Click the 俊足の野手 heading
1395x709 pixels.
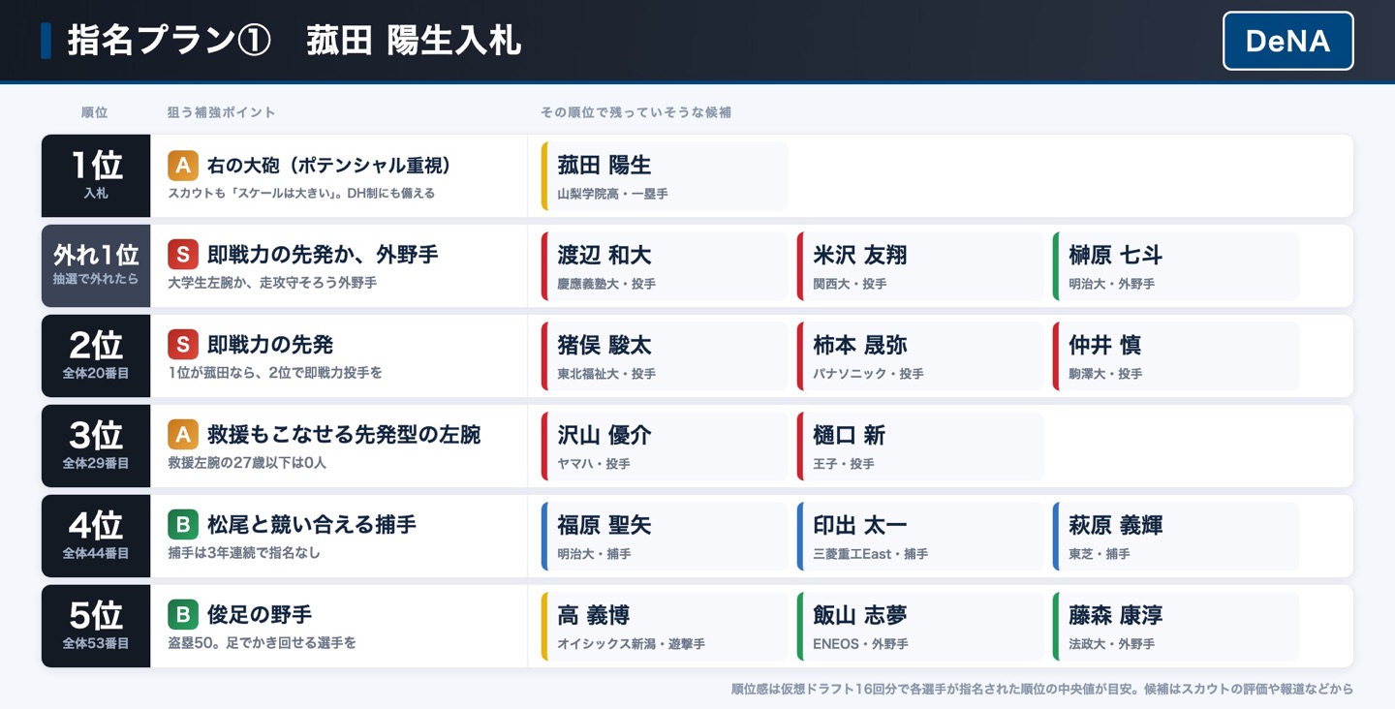click(260, 615)
